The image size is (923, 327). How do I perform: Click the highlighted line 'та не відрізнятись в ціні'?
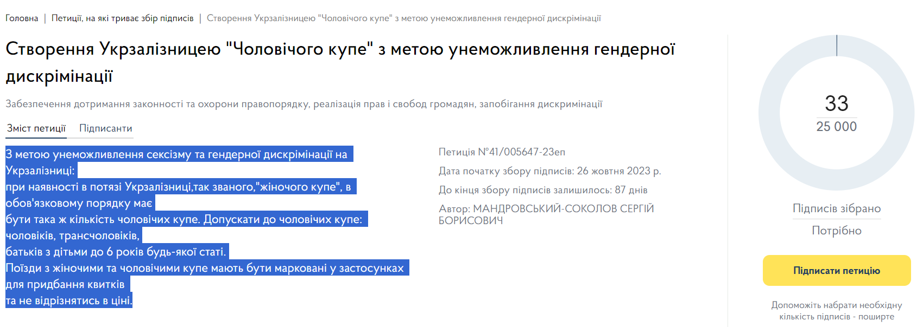click(68, 300)
